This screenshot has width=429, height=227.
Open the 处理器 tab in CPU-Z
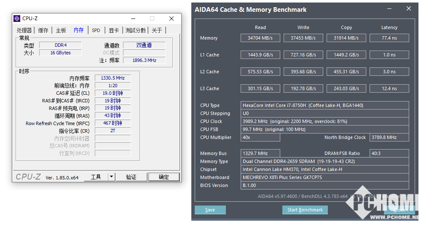coord(24,30)
